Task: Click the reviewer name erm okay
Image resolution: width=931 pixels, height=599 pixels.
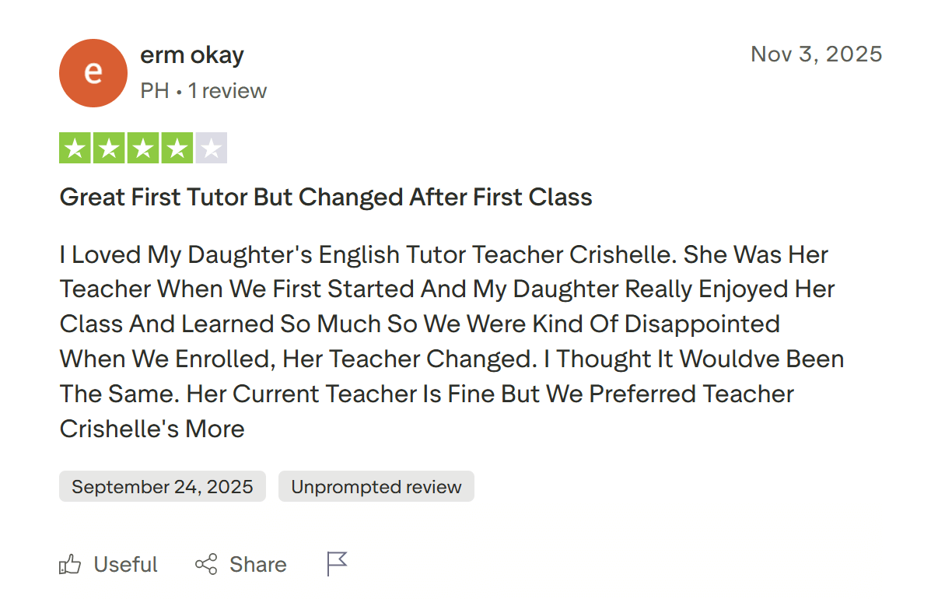Action: pos(192,54)
